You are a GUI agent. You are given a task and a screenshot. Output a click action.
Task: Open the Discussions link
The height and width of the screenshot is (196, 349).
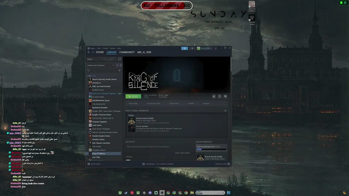pos(174,103)
